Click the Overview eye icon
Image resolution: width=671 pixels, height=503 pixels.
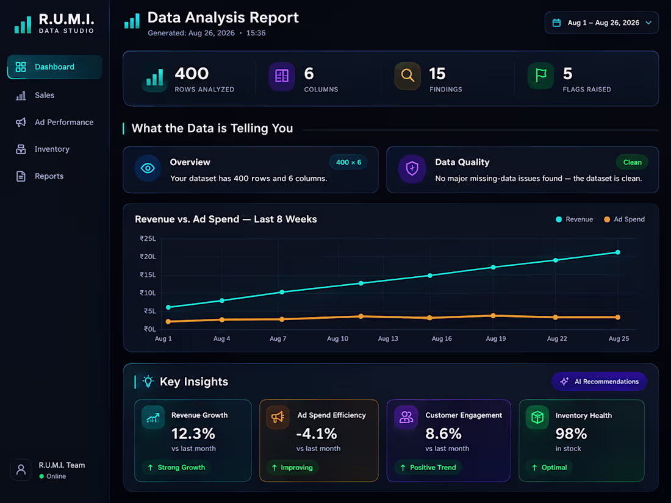148,168
